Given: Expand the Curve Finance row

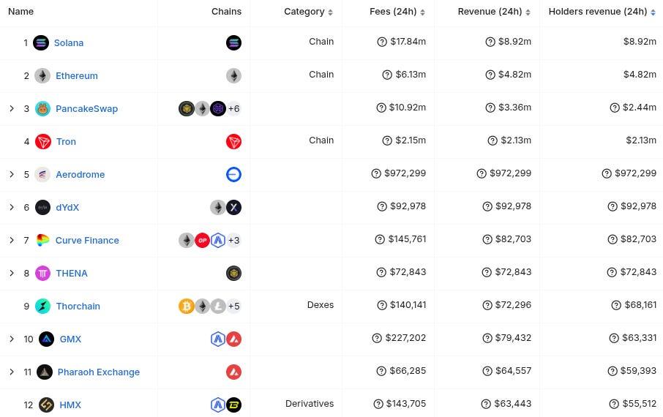Looking at the screenshot, I should pos(12,240).
